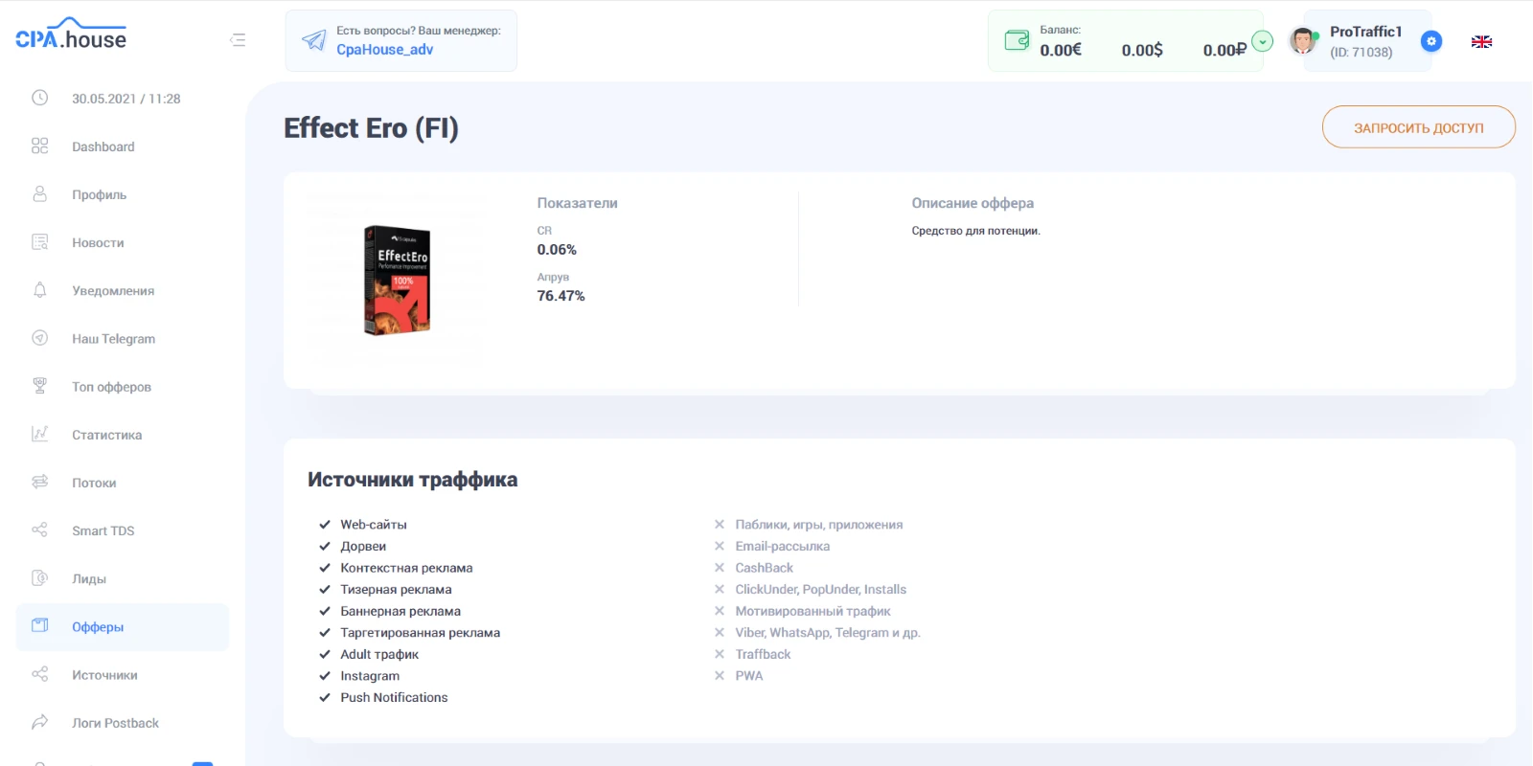Screen dimensions: 1533x766
Task: Open settings via blue gear icon
Action: coord(1431,41)
